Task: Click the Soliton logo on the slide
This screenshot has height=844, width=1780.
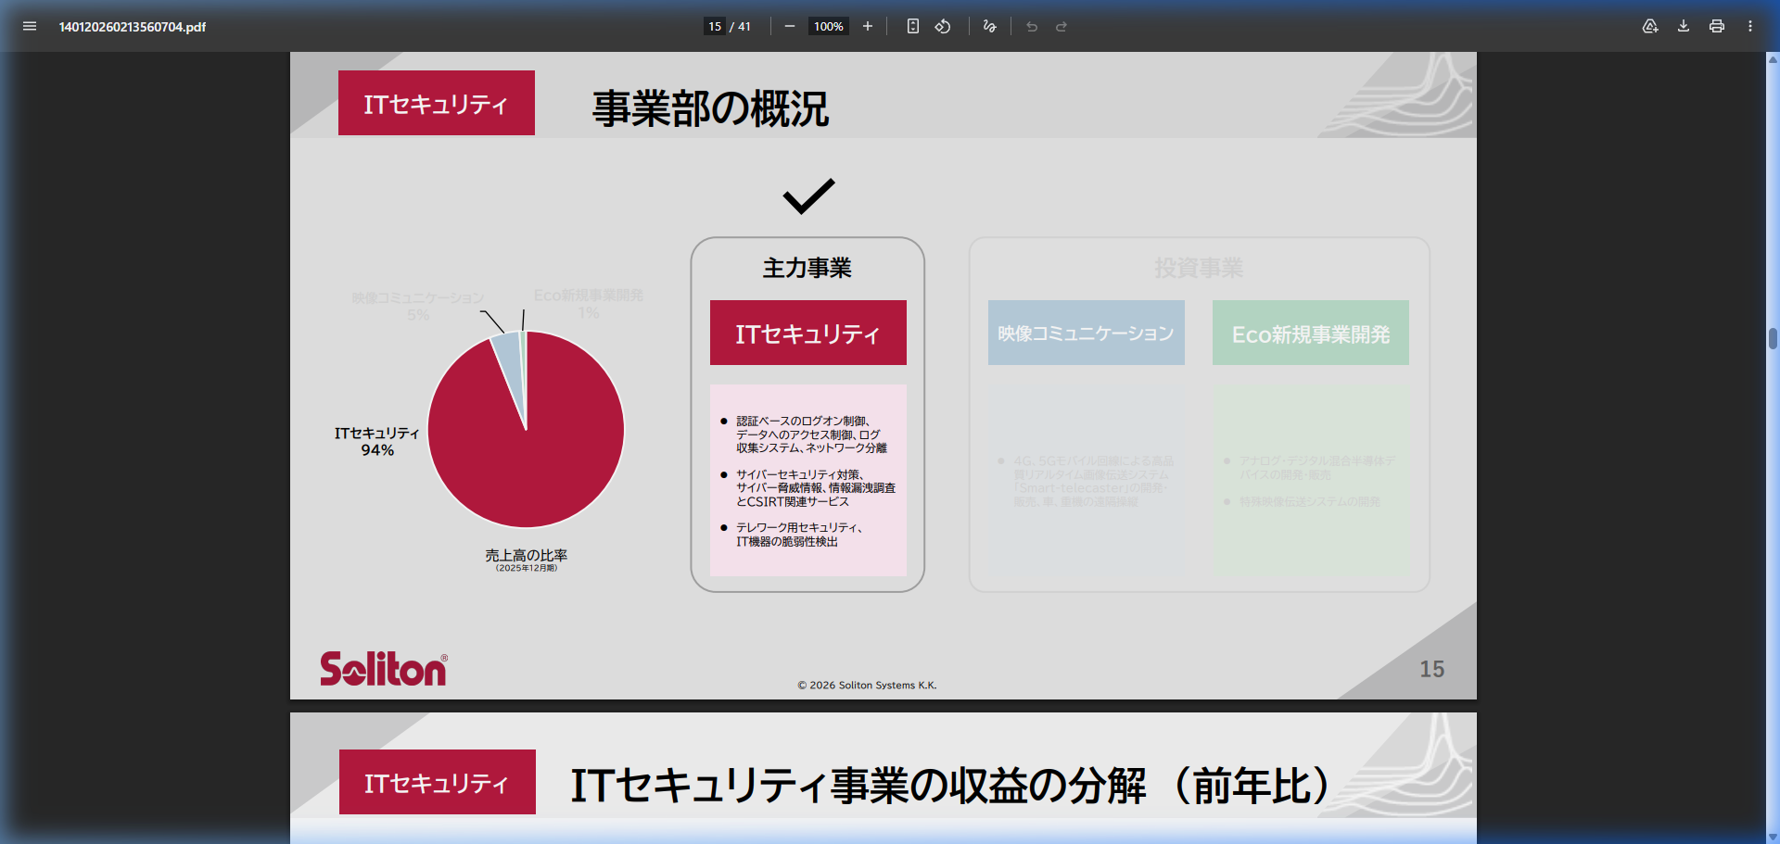Action: (x=383, y=667)
